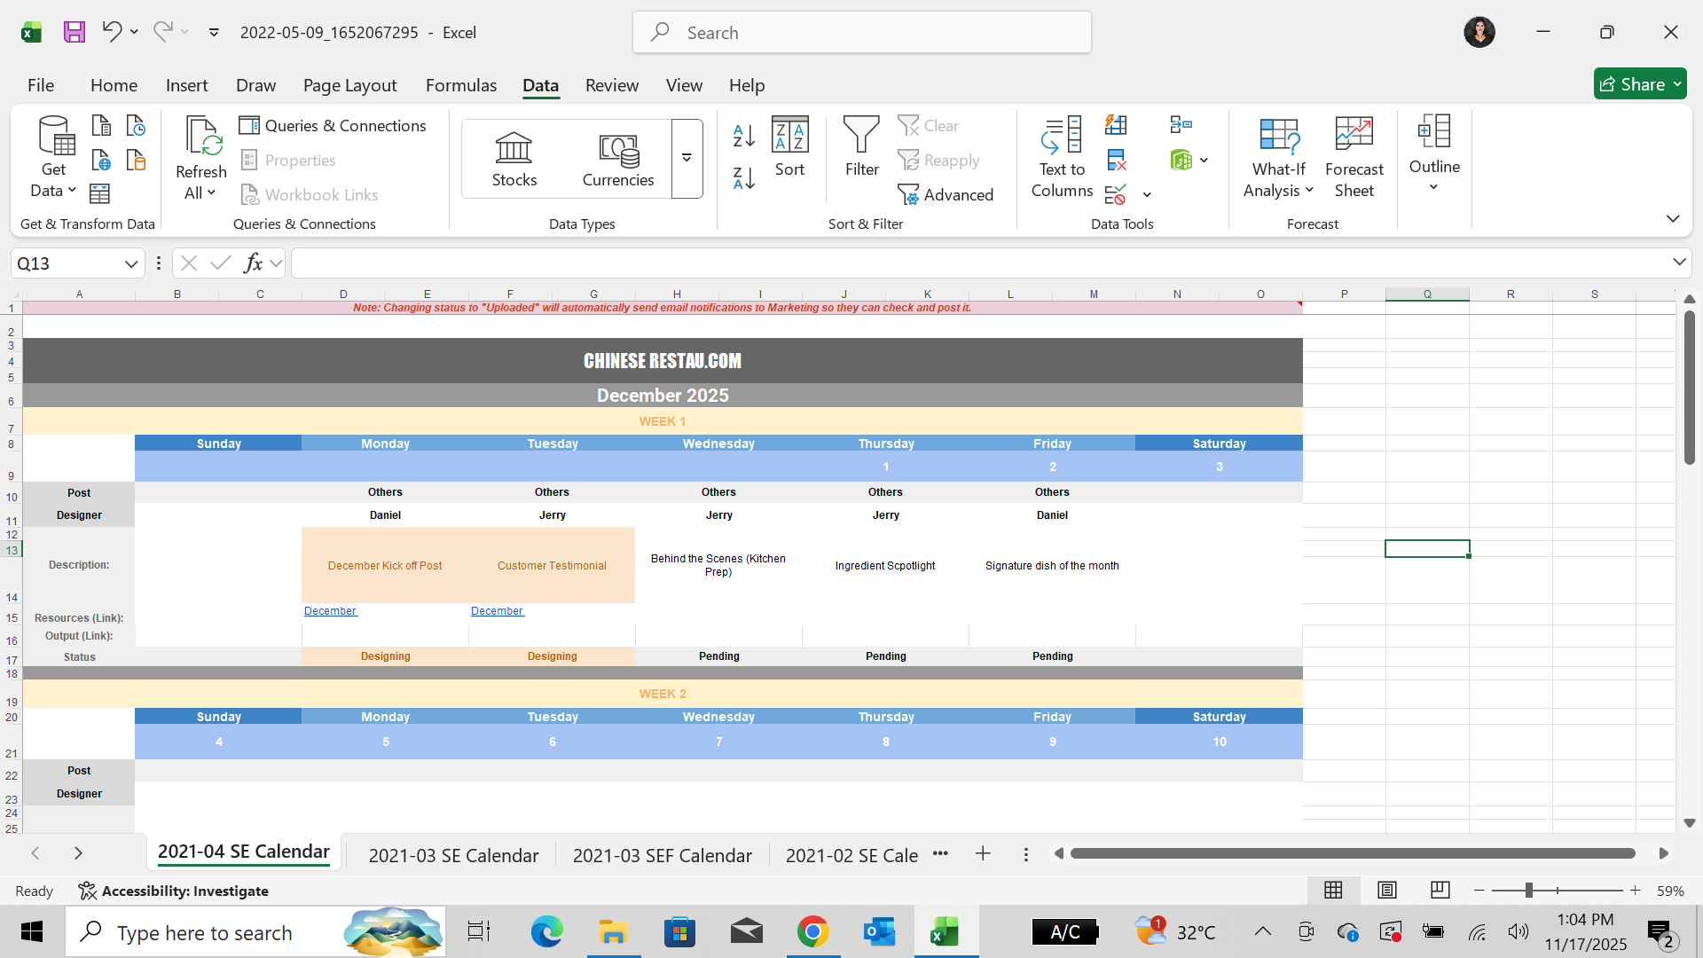
Task: Expand the Name Box dropdown
Action: 131,263
